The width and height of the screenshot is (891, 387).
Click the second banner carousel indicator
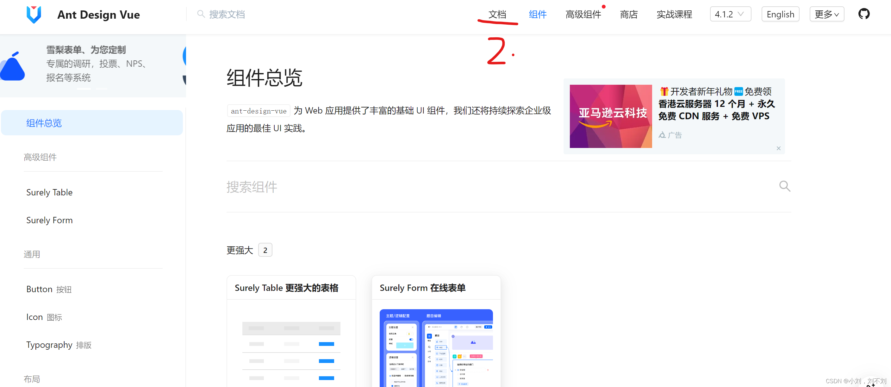coord(101,89)
